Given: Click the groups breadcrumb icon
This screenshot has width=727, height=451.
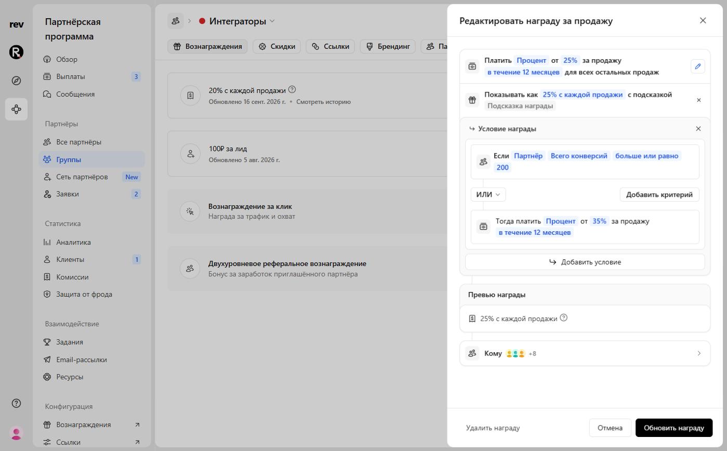Looking at the screenshot, I should point(176,21).
